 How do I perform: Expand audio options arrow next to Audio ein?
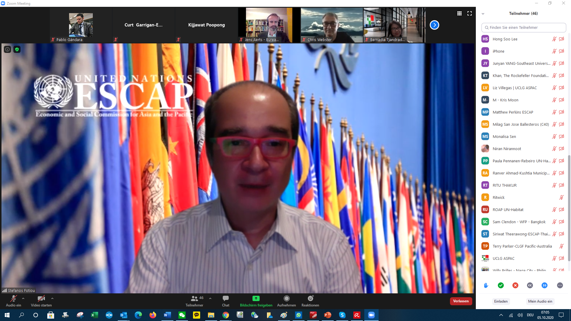pyautogui.click(x=23, y=298)
